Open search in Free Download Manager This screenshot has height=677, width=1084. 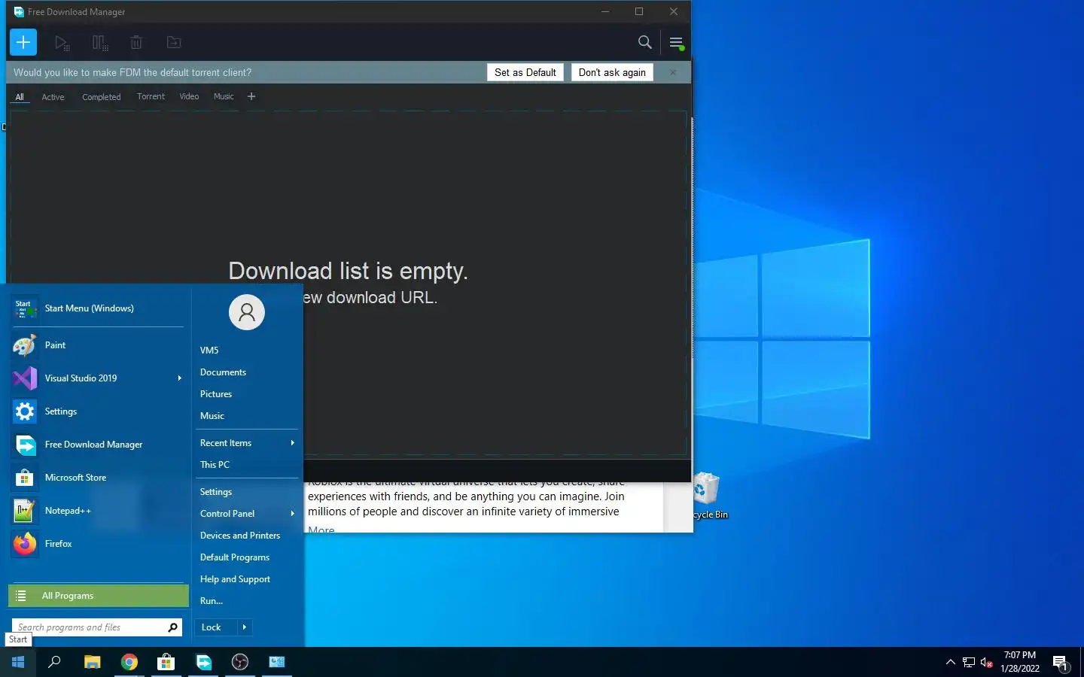[x=645, y=42]
